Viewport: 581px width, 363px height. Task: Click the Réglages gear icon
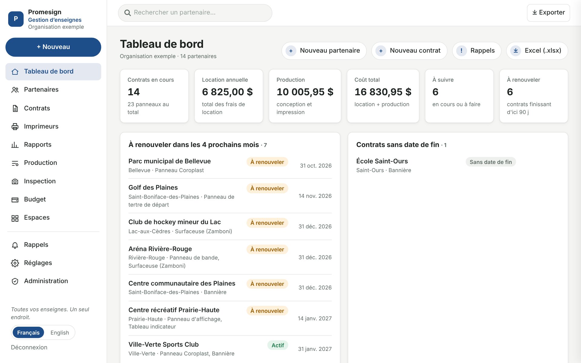tap(15, 263)
